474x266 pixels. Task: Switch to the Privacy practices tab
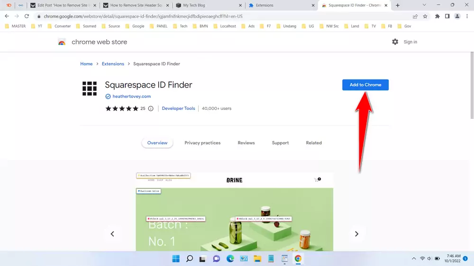pyautogui.click(x=202, y=143)
